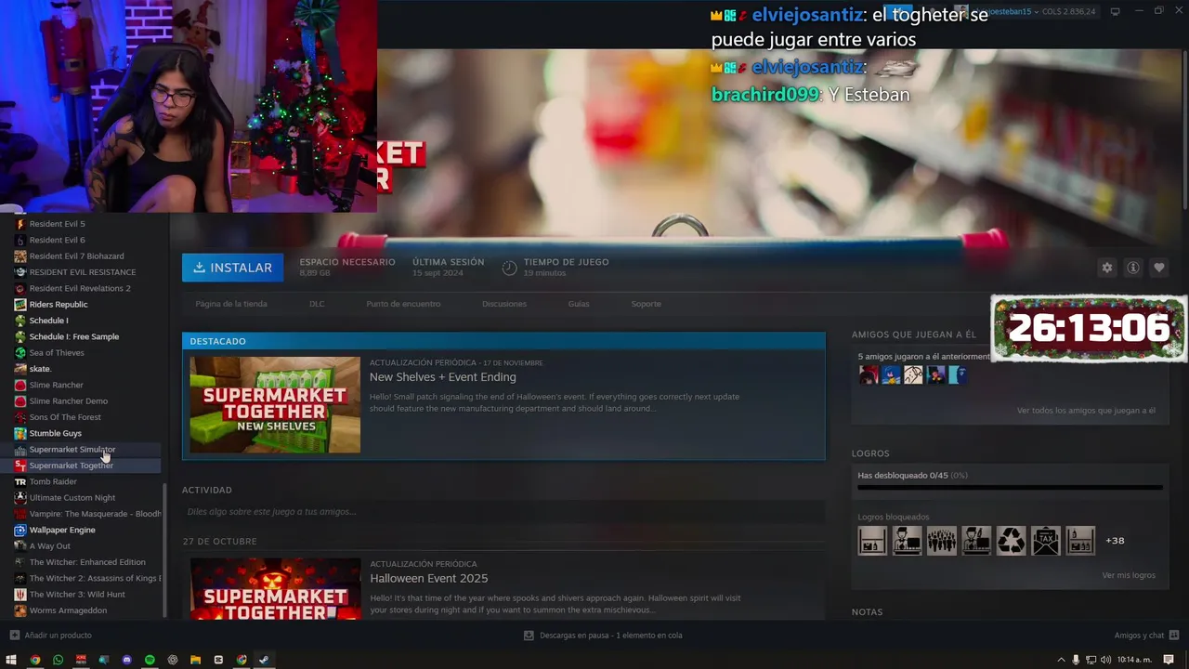Click the Wallpaper Engine icon in library

point(20,530)
